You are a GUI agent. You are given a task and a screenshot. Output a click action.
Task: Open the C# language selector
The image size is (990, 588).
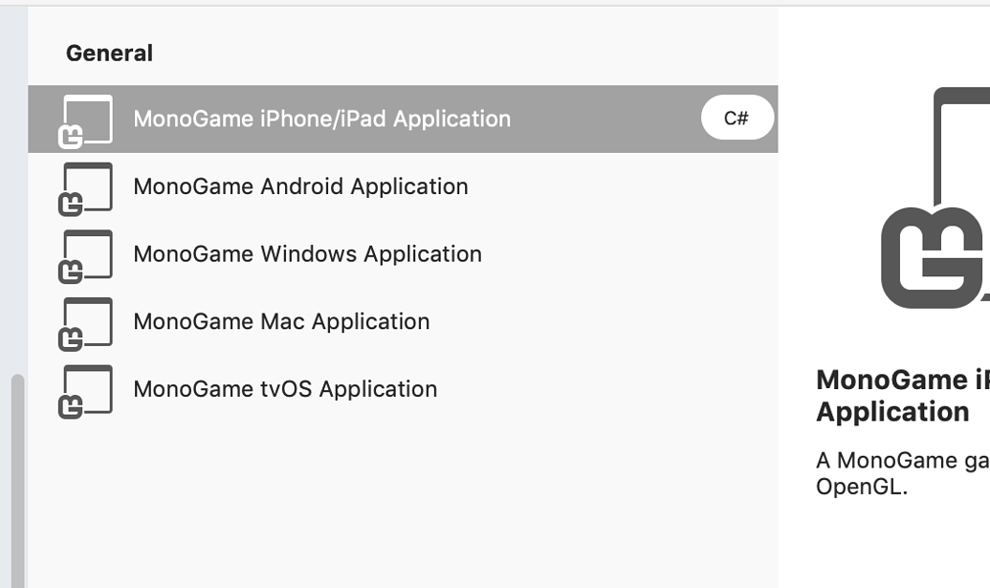click(x=737, y=119)
